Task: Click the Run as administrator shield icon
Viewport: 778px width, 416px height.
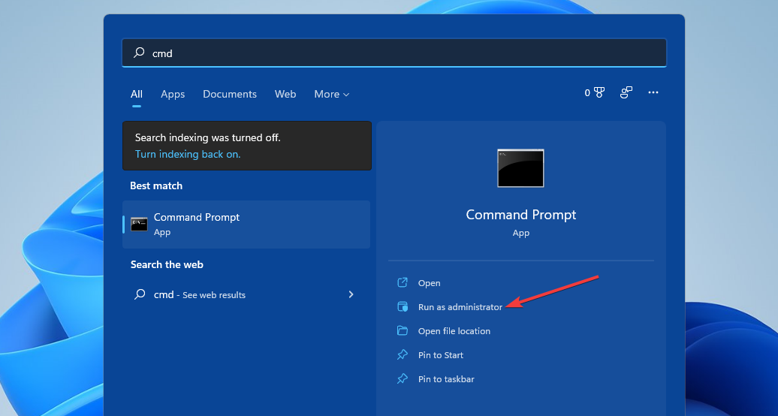Action: [403, 307]
